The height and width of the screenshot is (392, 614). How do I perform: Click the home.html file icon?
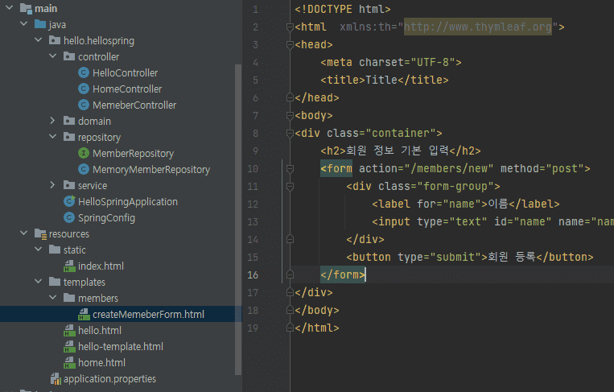69,362
